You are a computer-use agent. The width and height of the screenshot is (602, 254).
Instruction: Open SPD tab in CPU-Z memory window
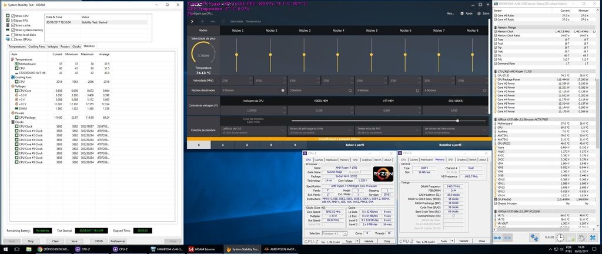coord(450,159)
